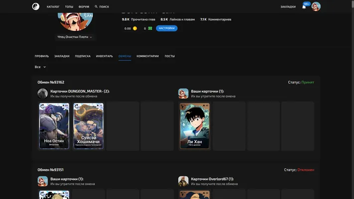The image size is (354, 199).
Task: Open the notifications bell icon
Action: [x=304, y=7]
